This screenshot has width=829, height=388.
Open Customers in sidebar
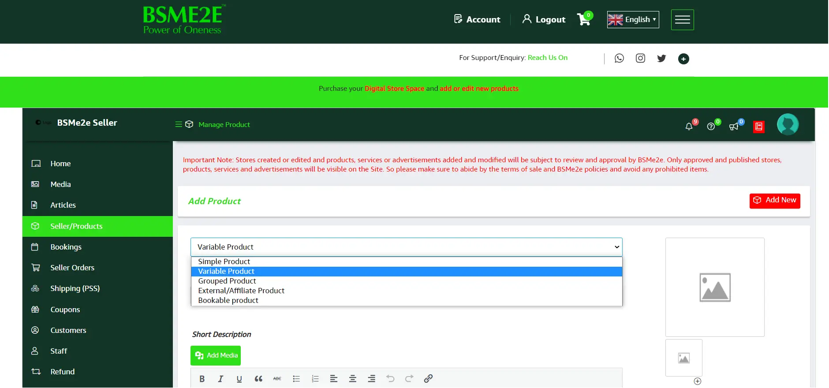97,330
